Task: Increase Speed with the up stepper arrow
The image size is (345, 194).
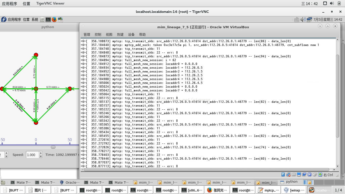Action: [41, 153]
